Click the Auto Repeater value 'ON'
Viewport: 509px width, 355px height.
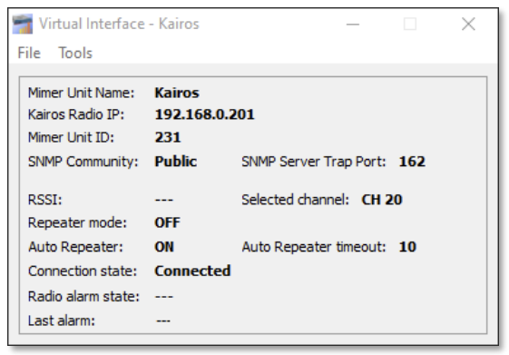[x=164, y=247]
